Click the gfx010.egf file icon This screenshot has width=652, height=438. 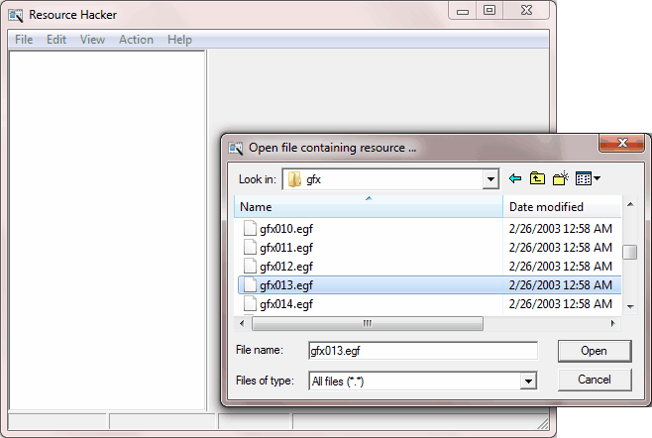[250, 228]
